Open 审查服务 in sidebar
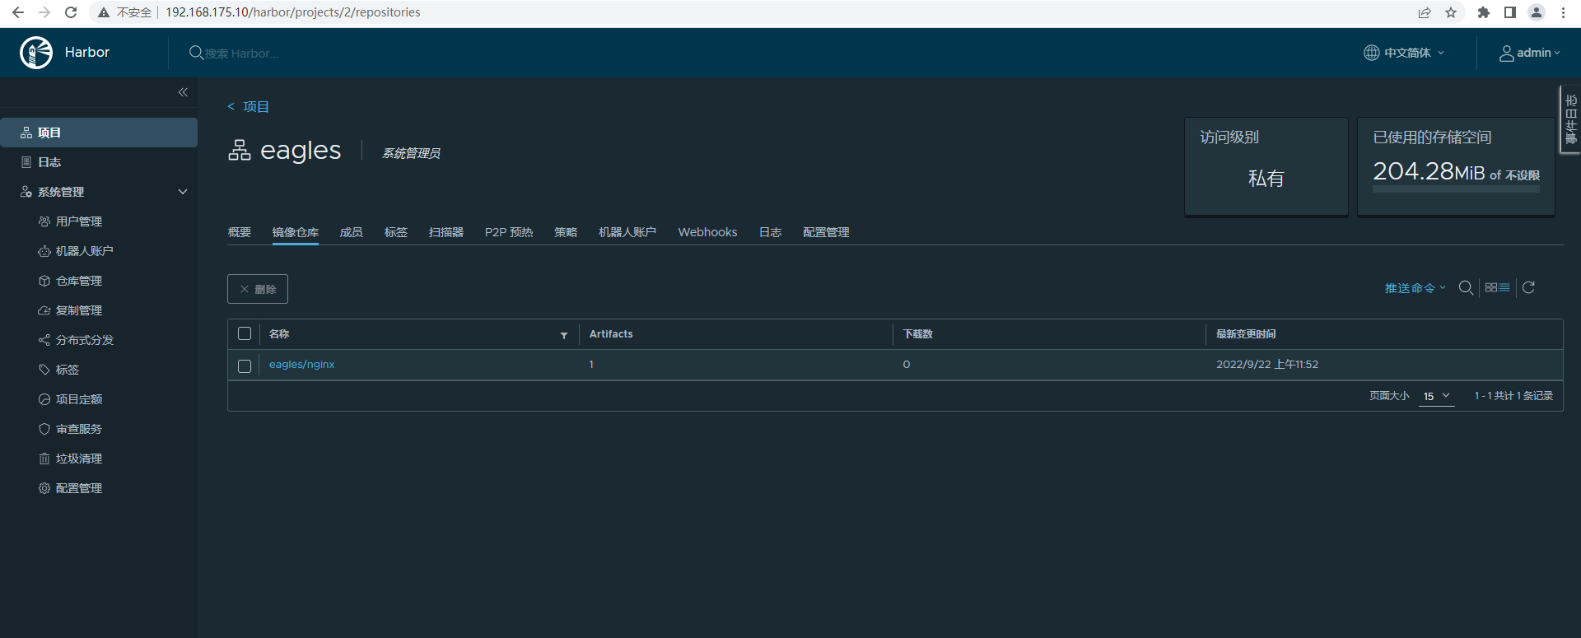This screenshot has width=1581, height=638. (x=79, y=429)
